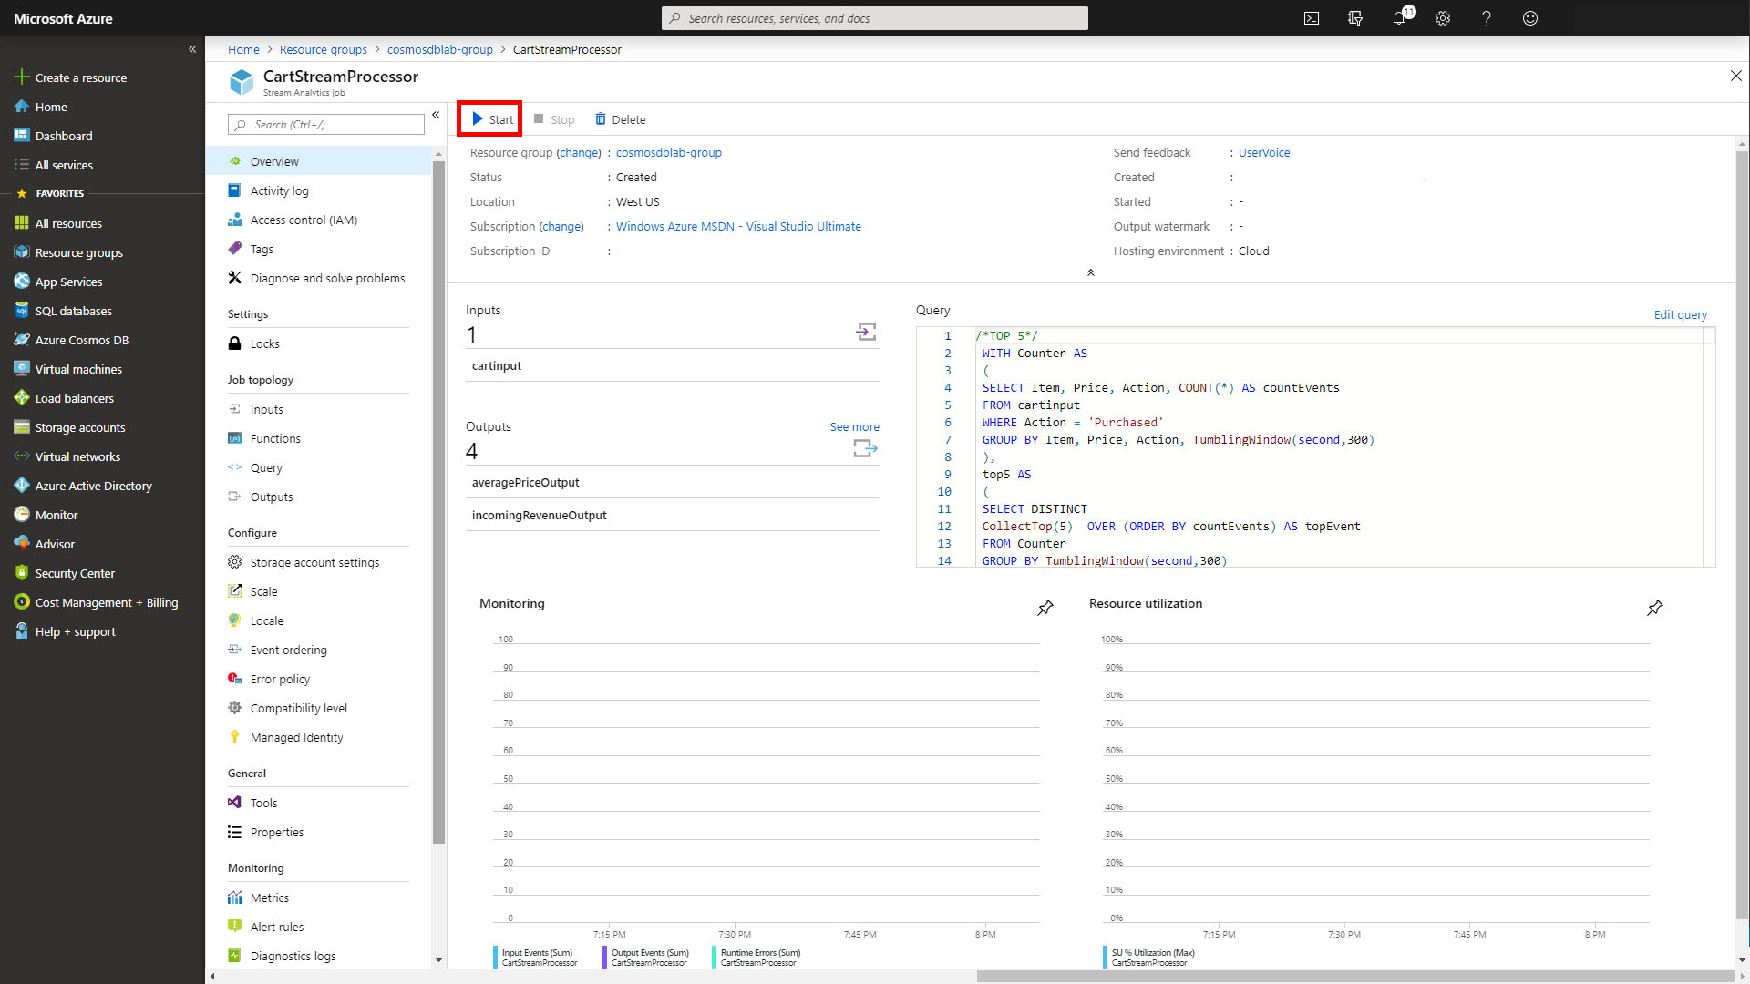
Task: Open the help question mark icon
Action: coord(1487,18)
